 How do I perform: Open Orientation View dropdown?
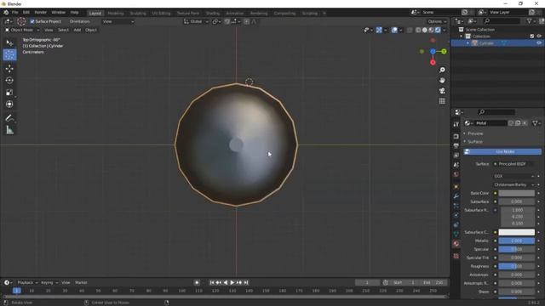118,21
